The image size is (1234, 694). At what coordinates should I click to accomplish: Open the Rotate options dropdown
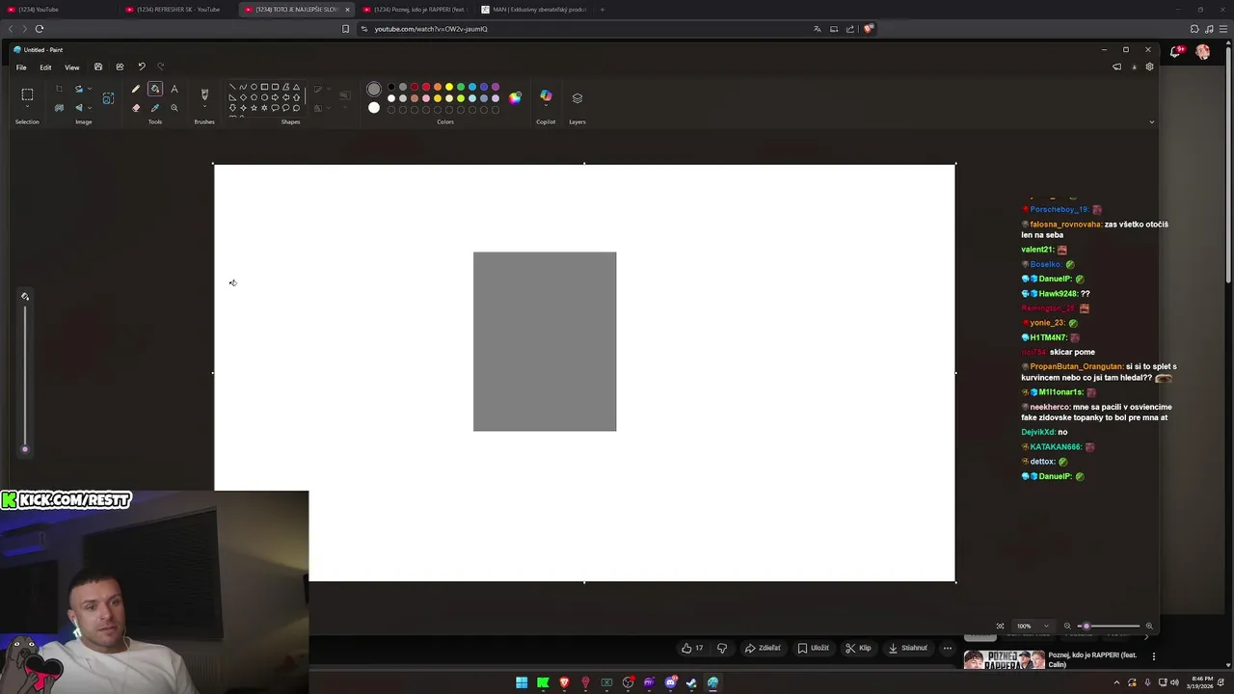[x=90, y=89]
